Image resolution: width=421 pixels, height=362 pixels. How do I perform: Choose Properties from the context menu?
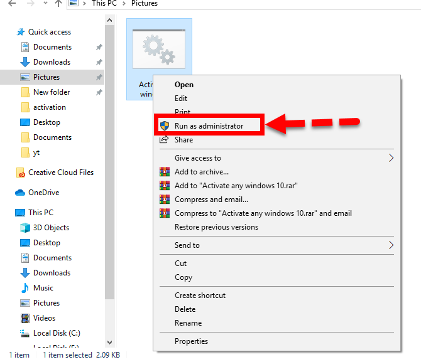(x=191, y=341)
